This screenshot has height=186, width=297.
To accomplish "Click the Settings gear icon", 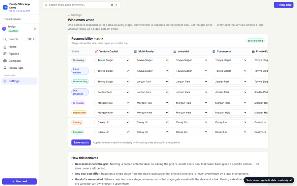I will point(5,81).
